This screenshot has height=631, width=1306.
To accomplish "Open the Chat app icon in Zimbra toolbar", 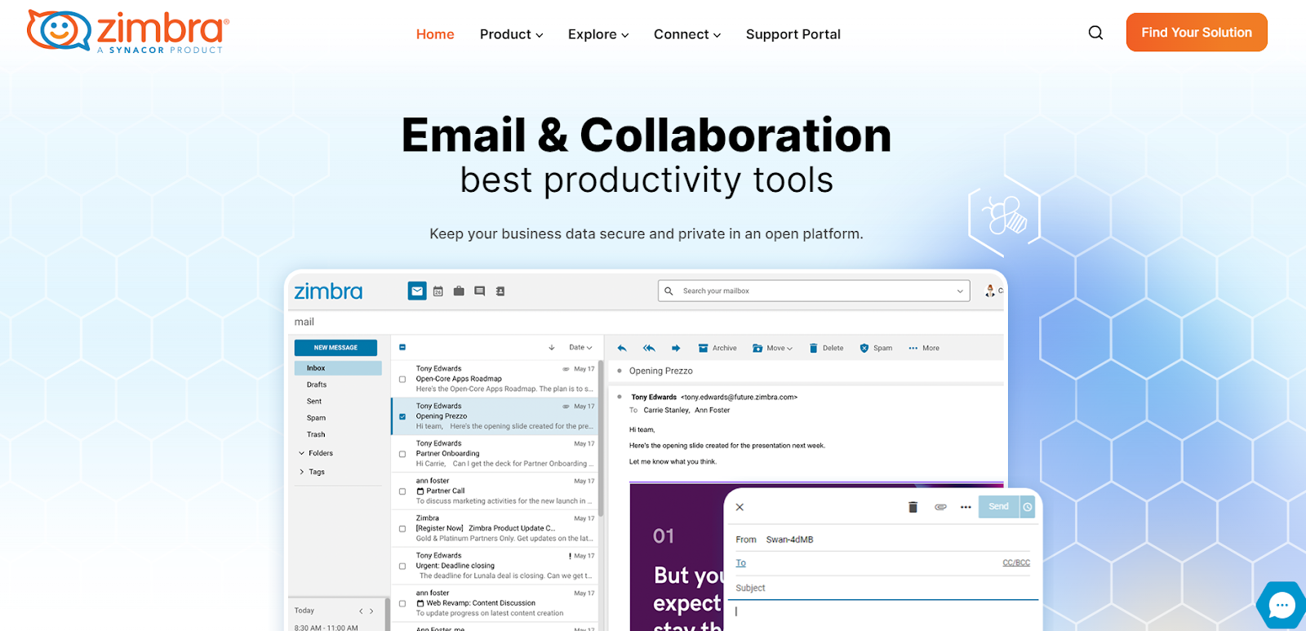I will (480, 291).
